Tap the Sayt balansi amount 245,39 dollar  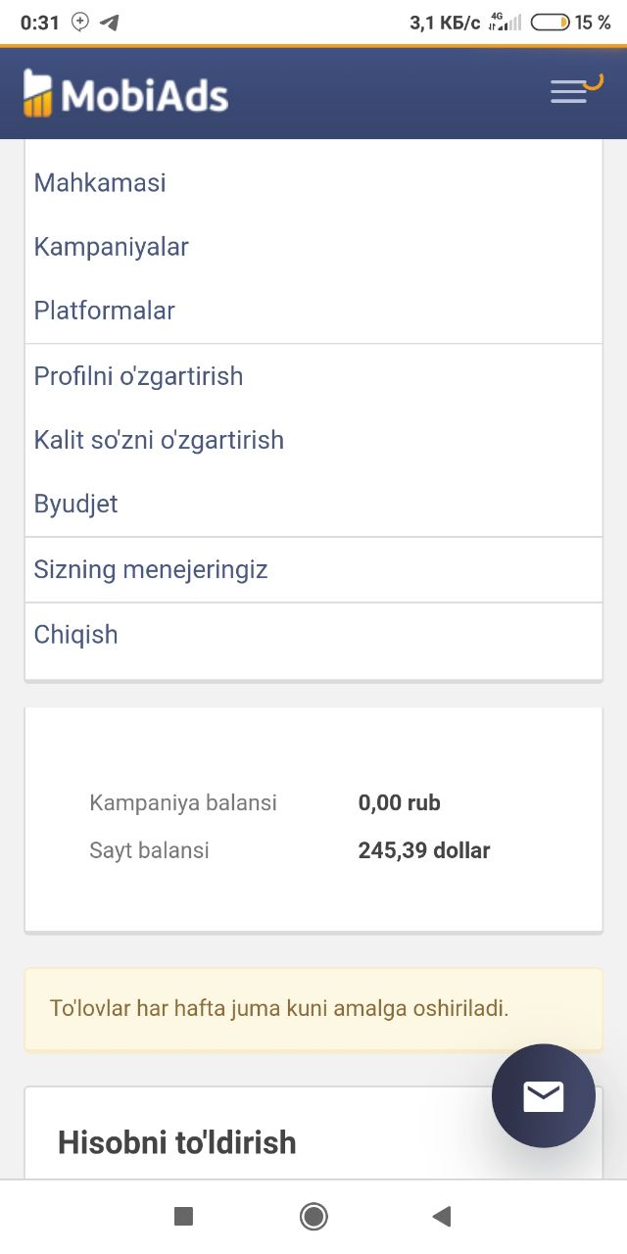[x=423, y=850]
